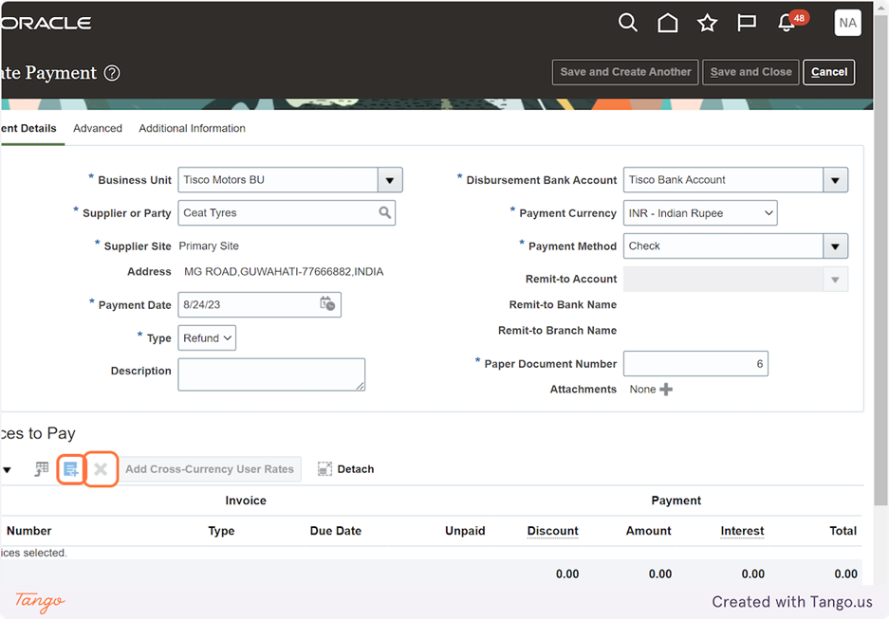Open the Type dropdown showing Refund
This screenshot has height=619, width=889.
click(207, 338)
